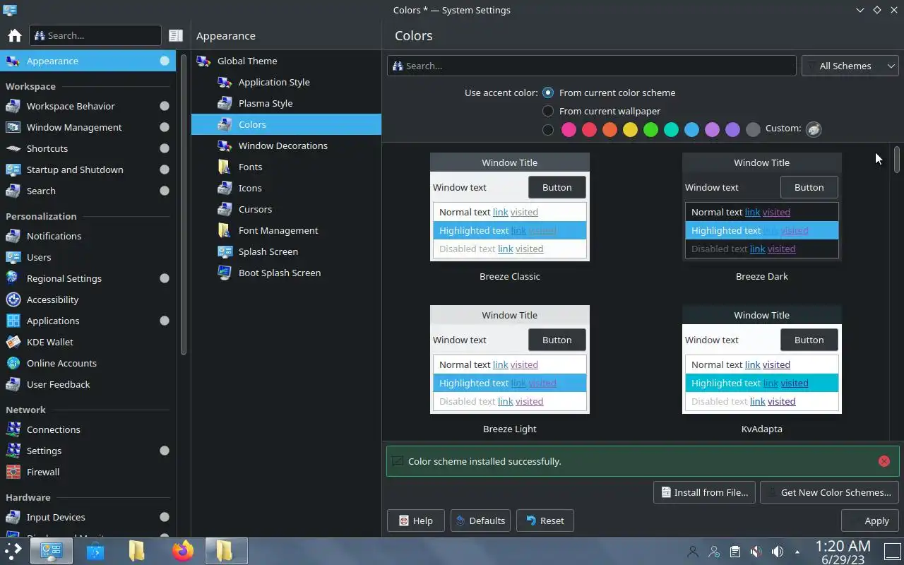904x565 pixels.
Task: Pick the green accent color swatch
Action: [x=650, y=129]
